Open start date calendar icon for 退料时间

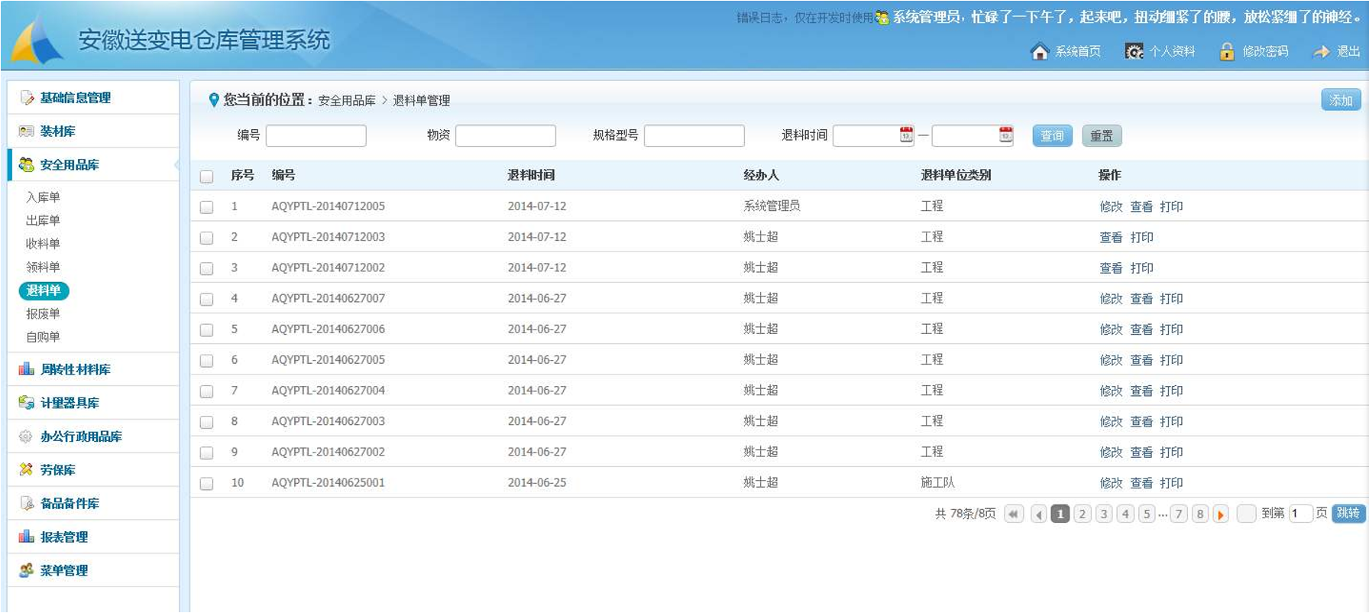pyautogui.click(x=906, y=135)
